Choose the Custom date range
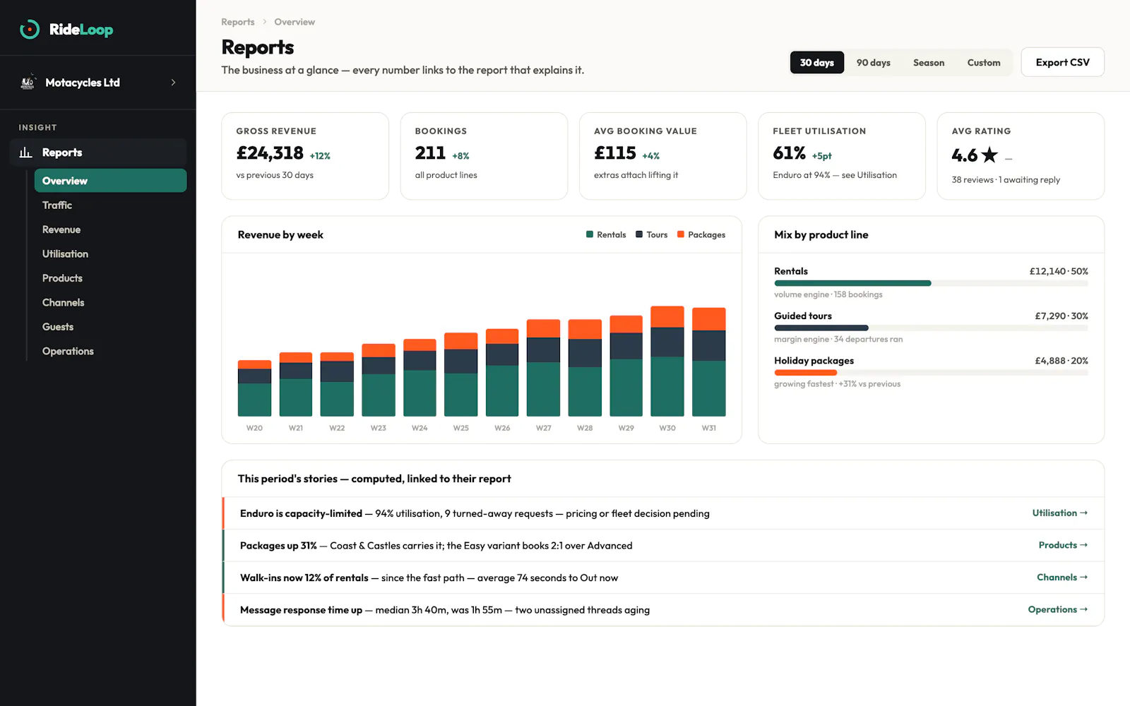The image size is (1130, 706). coord(984,62)
